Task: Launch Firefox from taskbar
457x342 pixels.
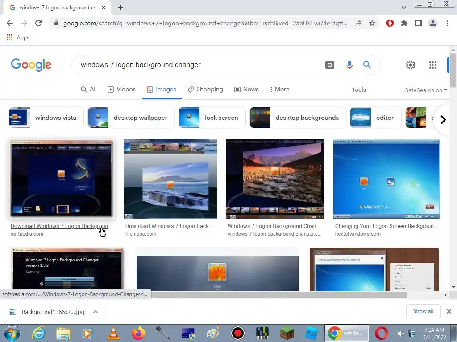Action: tap(138, 333)
